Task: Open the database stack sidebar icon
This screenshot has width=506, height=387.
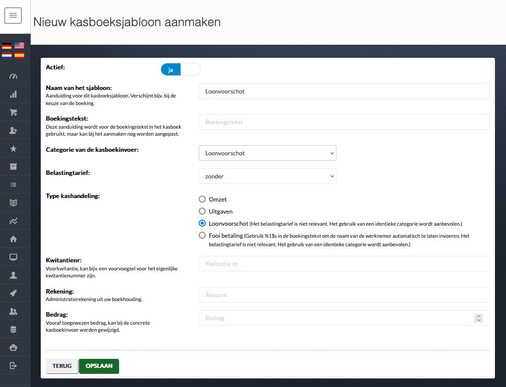Action: point(13,329)
